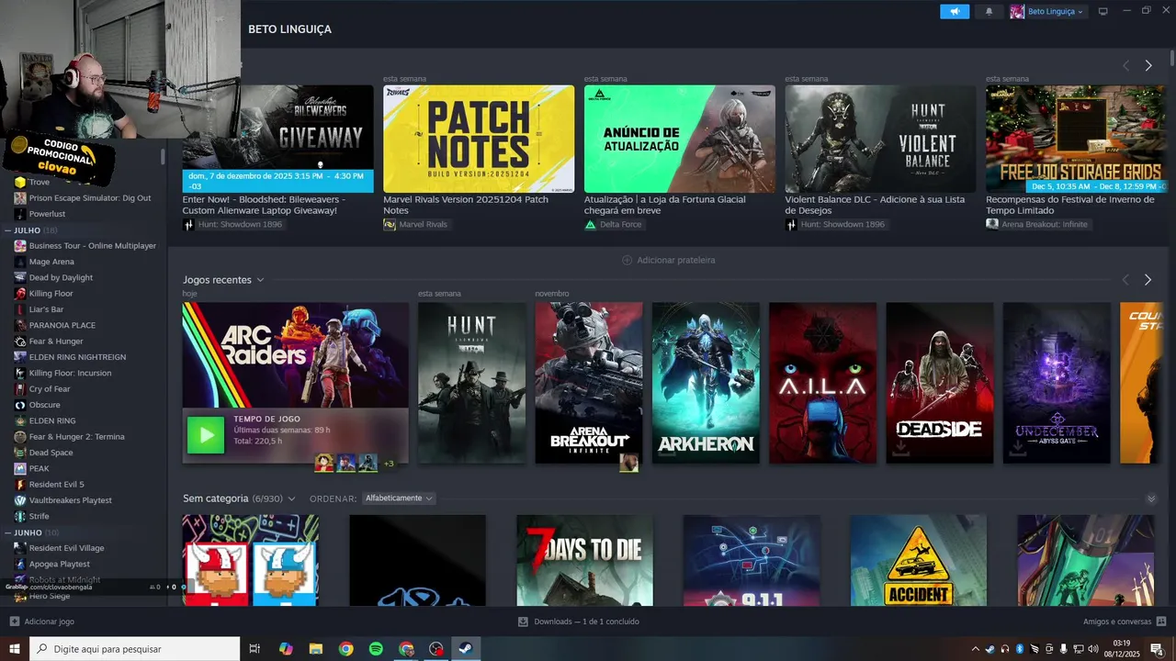Click Adicionar prateleira
This screenshot has height=661, width=1176.
(x=669, y=261)
